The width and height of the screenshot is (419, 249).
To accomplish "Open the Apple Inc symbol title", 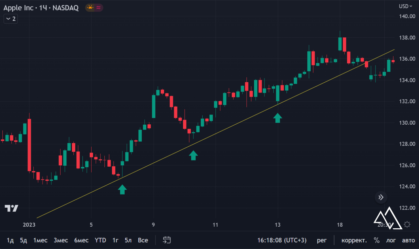I will (x=41, y=8).
